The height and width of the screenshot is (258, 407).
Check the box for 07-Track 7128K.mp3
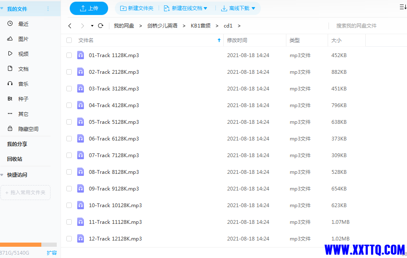click(x=69, y=155)
